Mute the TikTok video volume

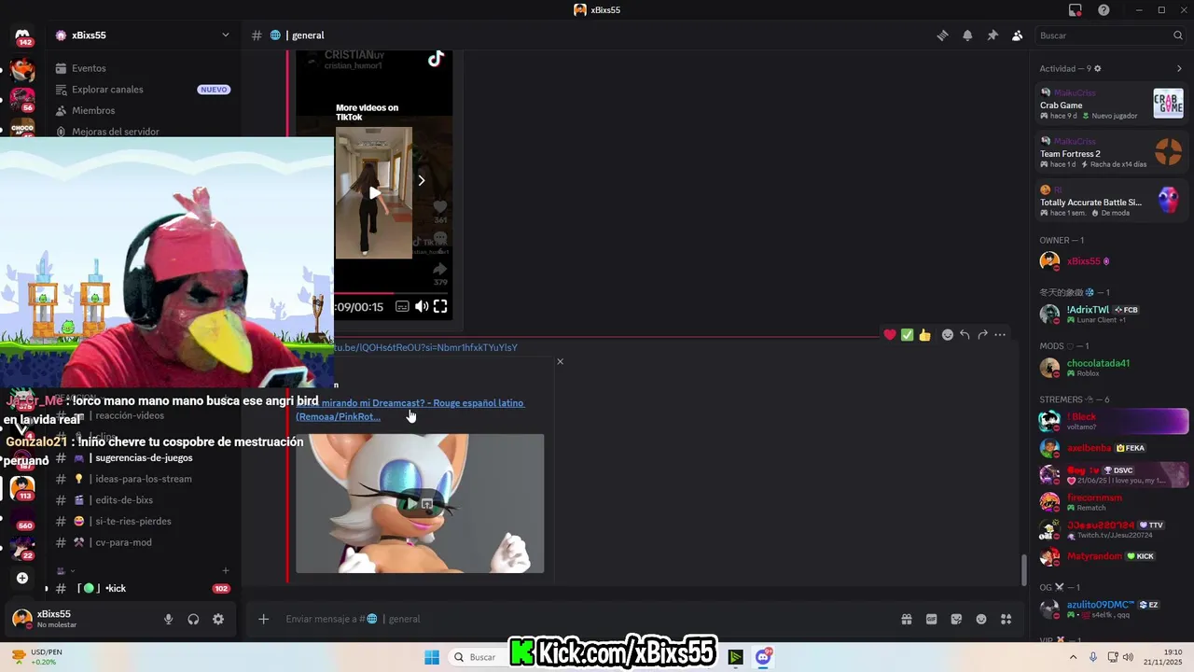pyautogui.click(x=422, y=306)
